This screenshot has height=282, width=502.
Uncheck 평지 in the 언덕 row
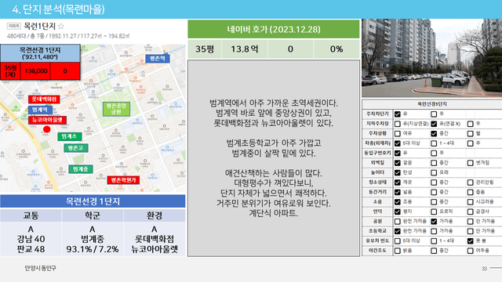pos(398,211)
